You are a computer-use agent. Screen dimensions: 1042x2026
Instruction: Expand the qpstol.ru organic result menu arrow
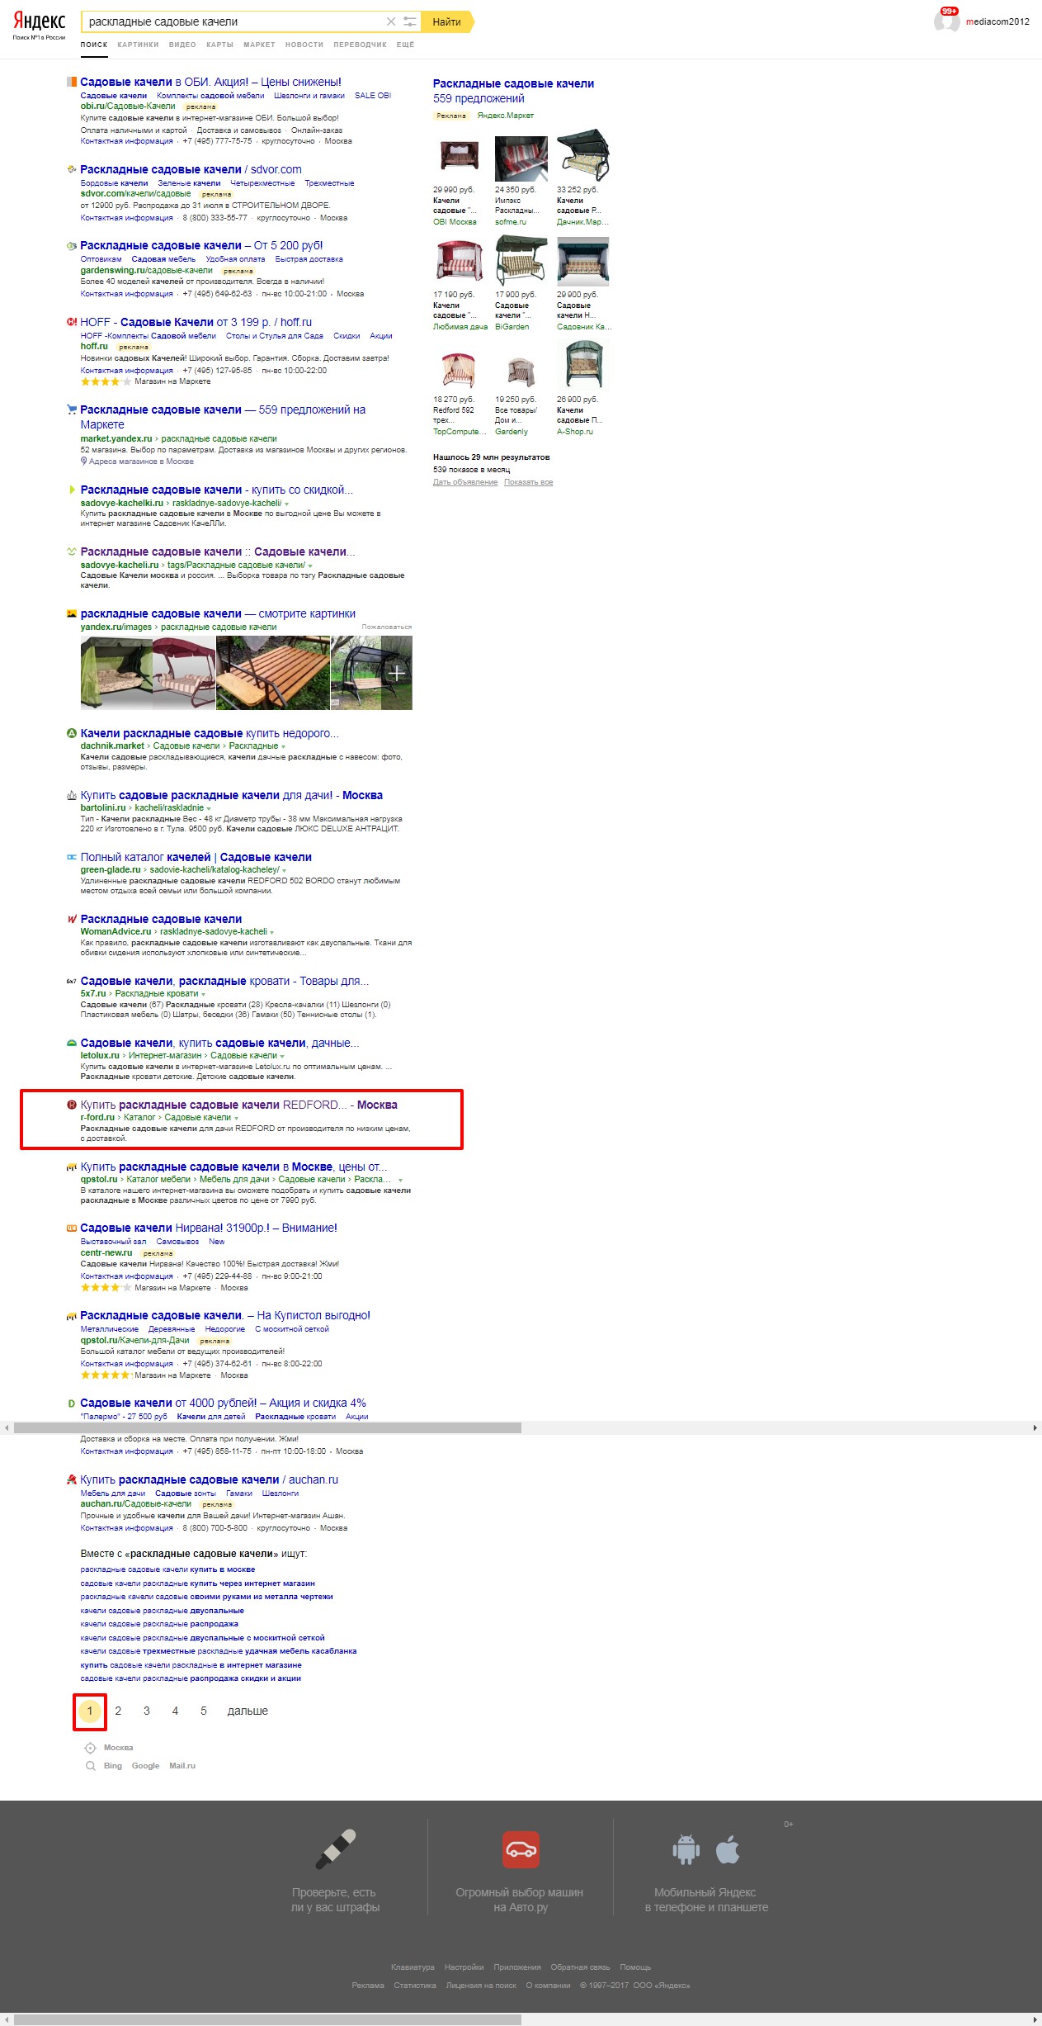tap(400, 1180)
